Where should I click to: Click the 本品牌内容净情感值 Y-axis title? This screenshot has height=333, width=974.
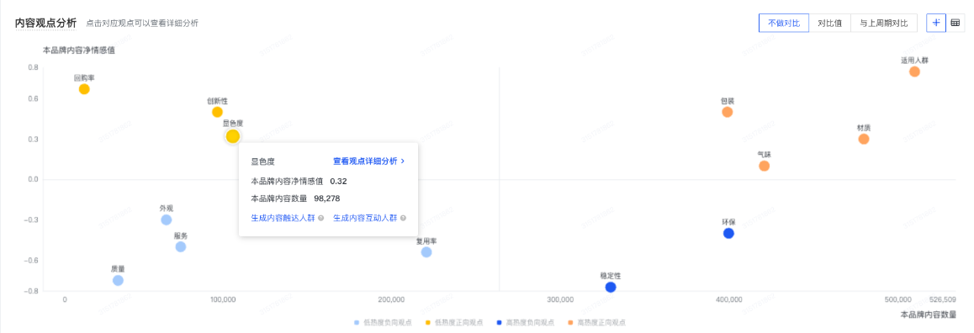point(78,50)
